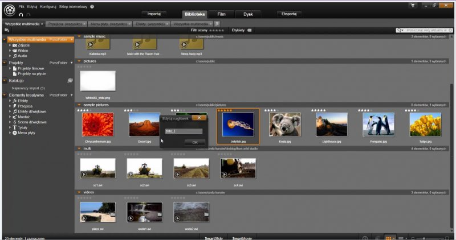Collapse the sample pictures section

pos(80,105)
